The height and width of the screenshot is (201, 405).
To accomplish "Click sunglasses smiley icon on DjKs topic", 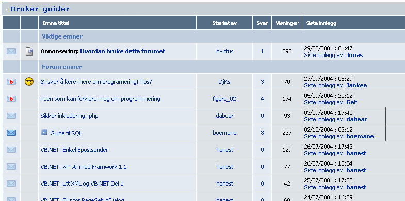I will tap(29, 82).
